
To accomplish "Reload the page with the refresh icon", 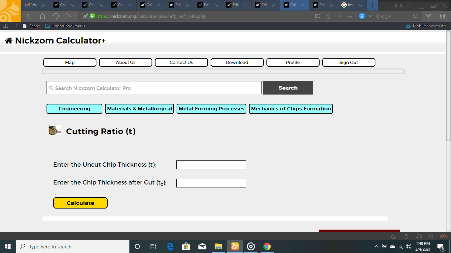I will 56,16.
